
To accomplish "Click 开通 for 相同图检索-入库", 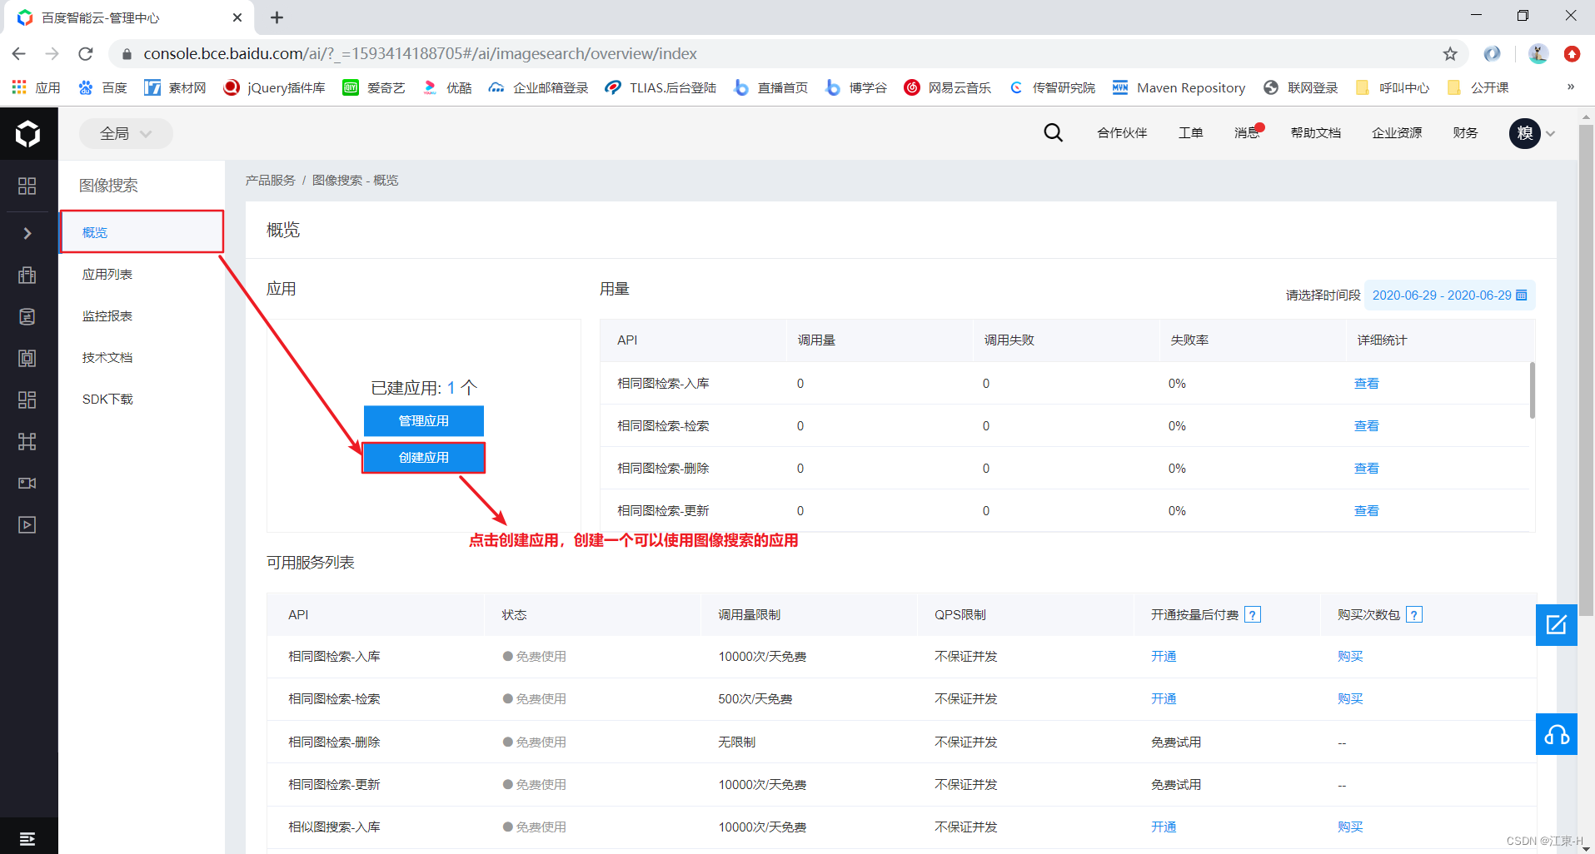I will (x=1164, y=657).
